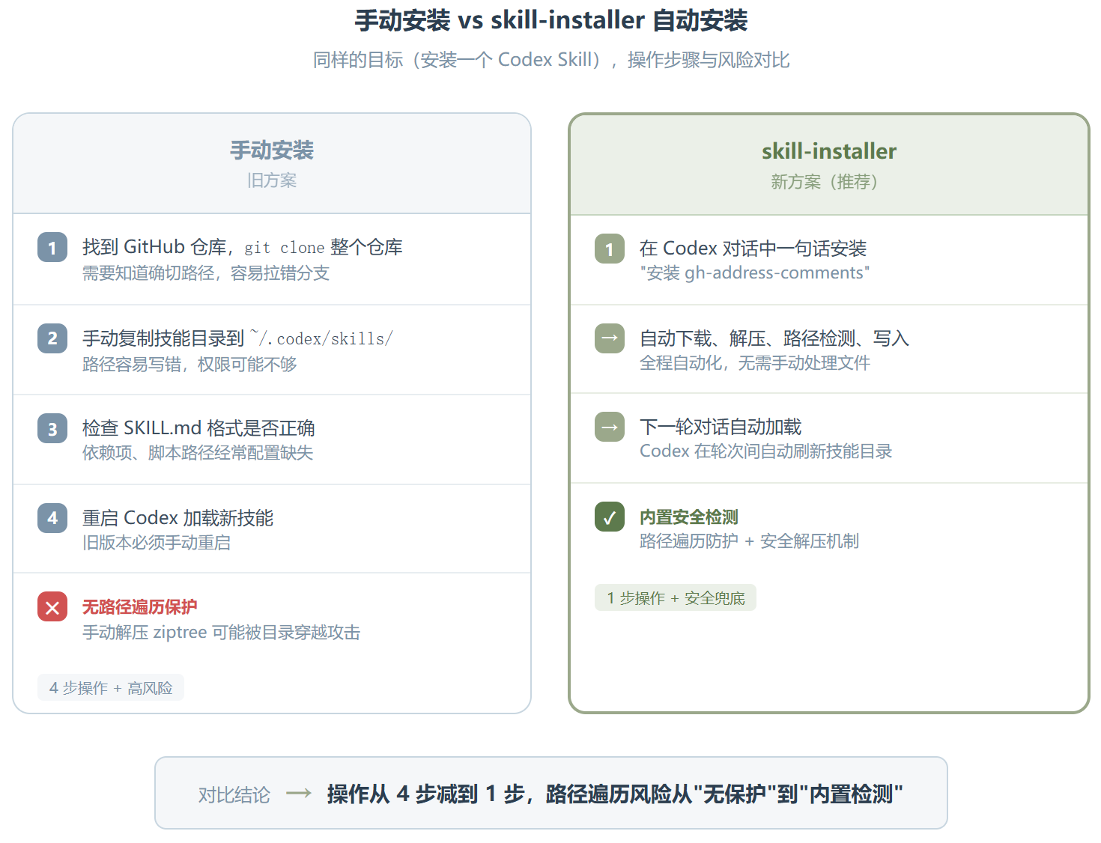
Task: Click text 需要知道确切路径，容易拉错分支
Action: click(x=206, y=273)
